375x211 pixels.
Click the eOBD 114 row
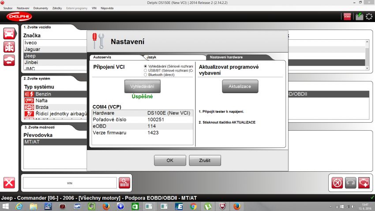(142, 126)
